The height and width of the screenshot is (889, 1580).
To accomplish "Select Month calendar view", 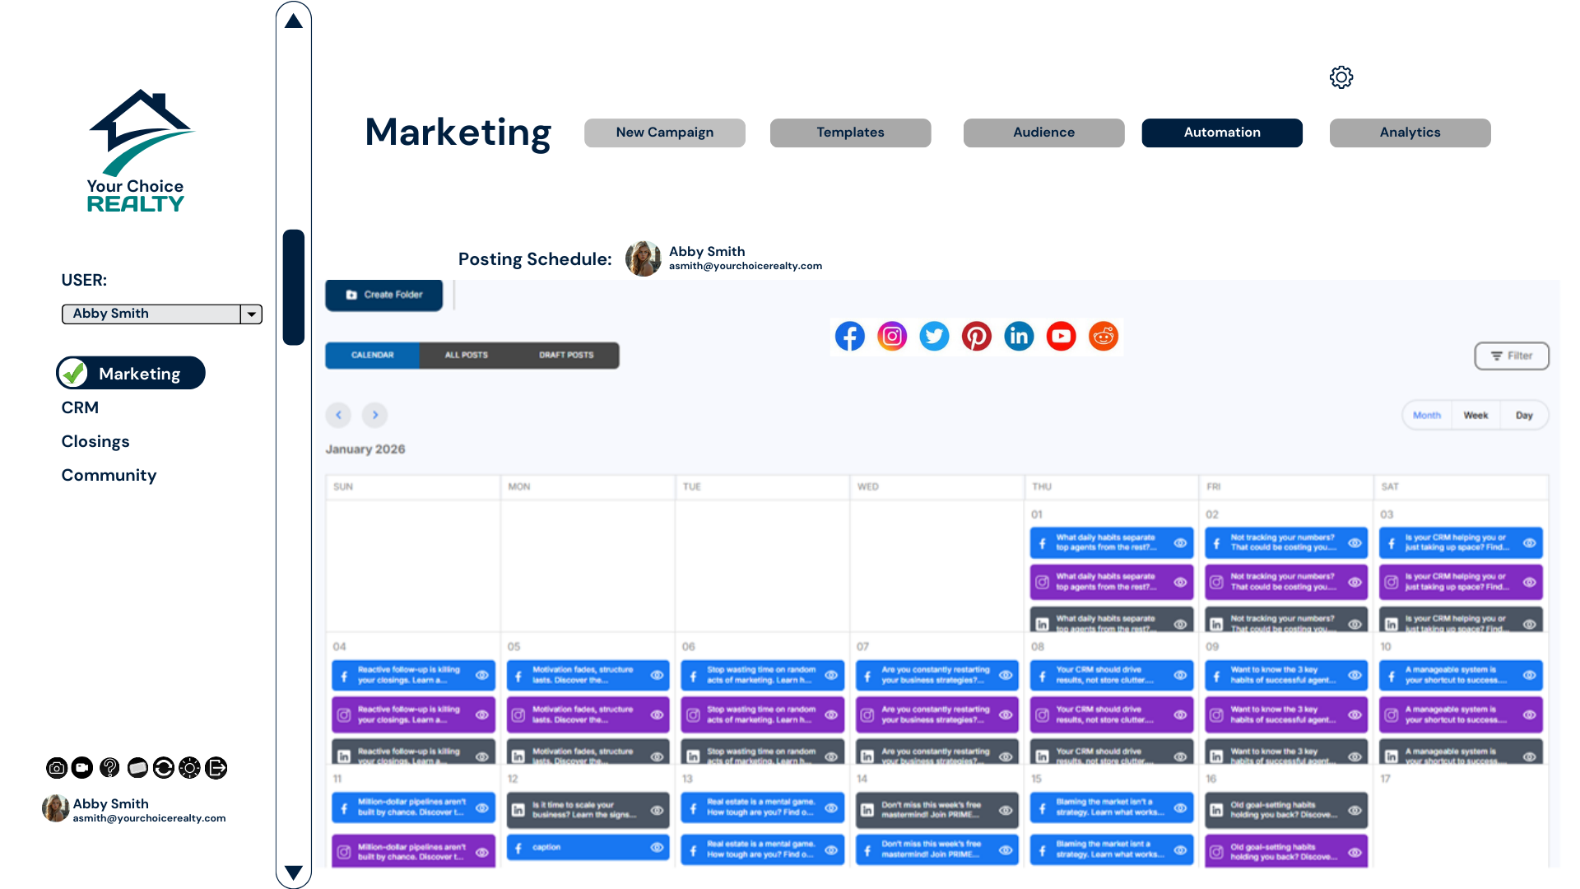I will [1427, 415].
